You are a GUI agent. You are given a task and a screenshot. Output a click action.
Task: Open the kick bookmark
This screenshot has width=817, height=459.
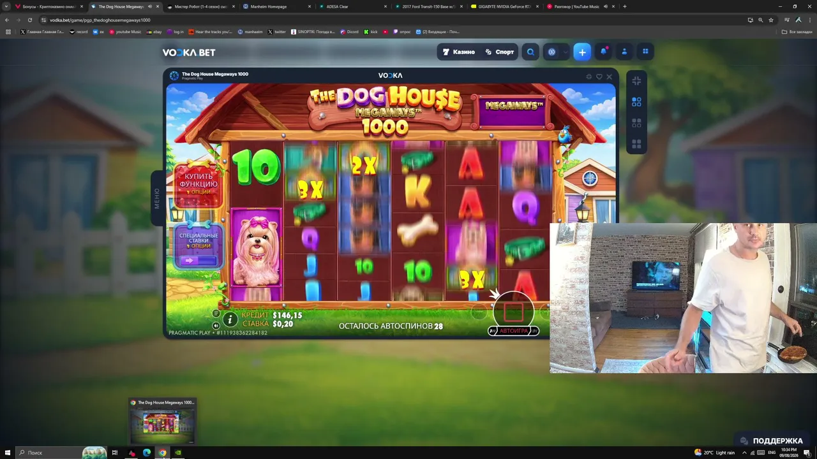(371, 31)
